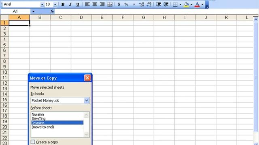Screen dimensions: 259x145
Task: Open font color dropdown arrow
Action: (202, 4)
